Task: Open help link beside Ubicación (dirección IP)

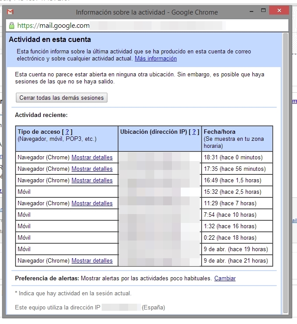Action: 194,132
